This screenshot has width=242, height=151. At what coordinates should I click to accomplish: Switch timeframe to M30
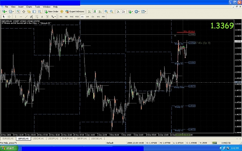(x=77, y=17)
